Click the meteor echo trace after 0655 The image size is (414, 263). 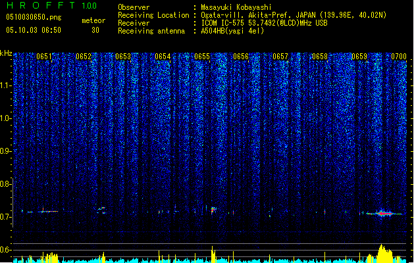(x=213, y=210)
